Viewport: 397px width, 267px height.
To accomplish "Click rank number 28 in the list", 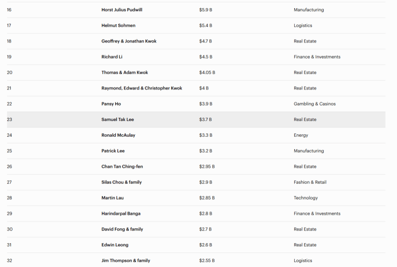I will pos(9,198).
